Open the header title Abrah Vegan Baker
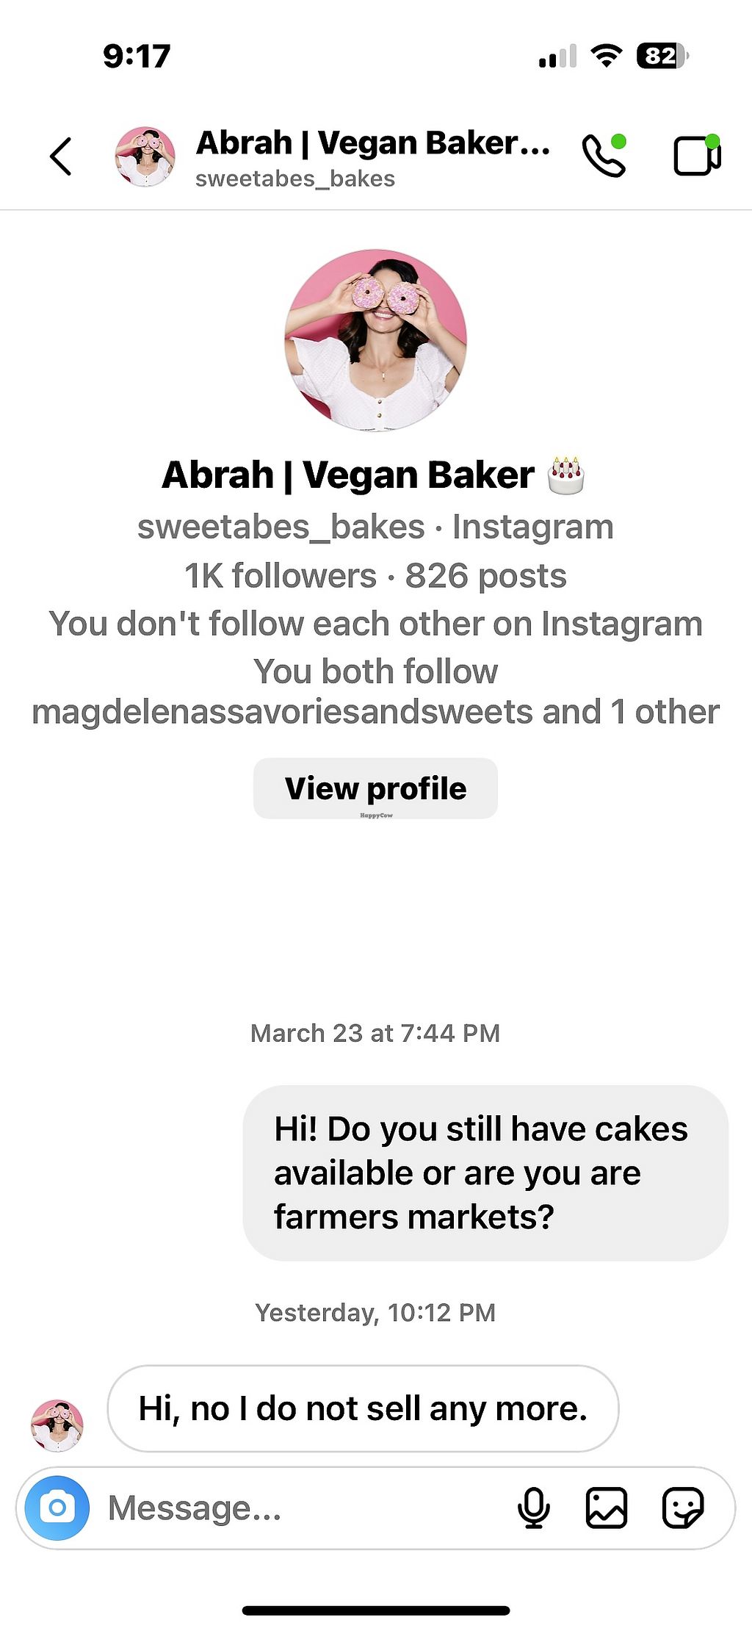Image resolution: width=752 pixels, height=1631 pixels. click(x=373, y=143)
